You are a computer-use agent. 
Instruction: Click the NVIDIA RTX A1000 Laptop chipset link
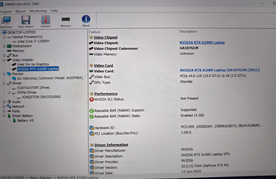coord(202,43)
